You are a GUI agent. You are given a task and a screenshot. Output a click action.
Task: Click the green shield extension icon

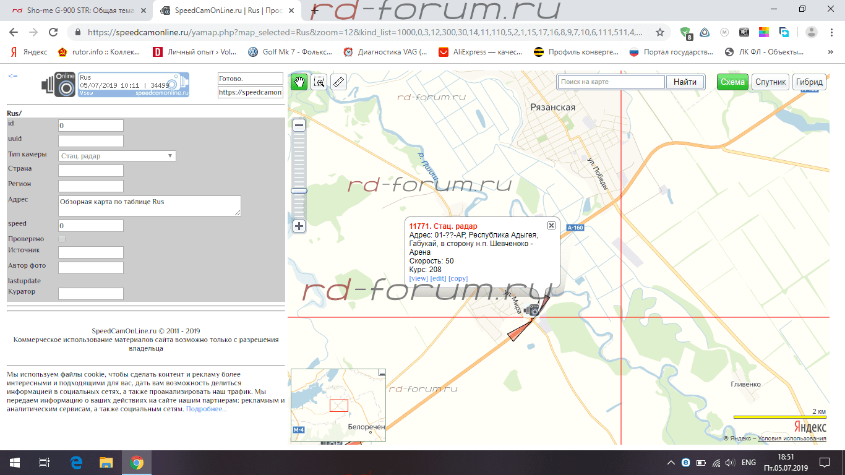click(x=686, y=33)
